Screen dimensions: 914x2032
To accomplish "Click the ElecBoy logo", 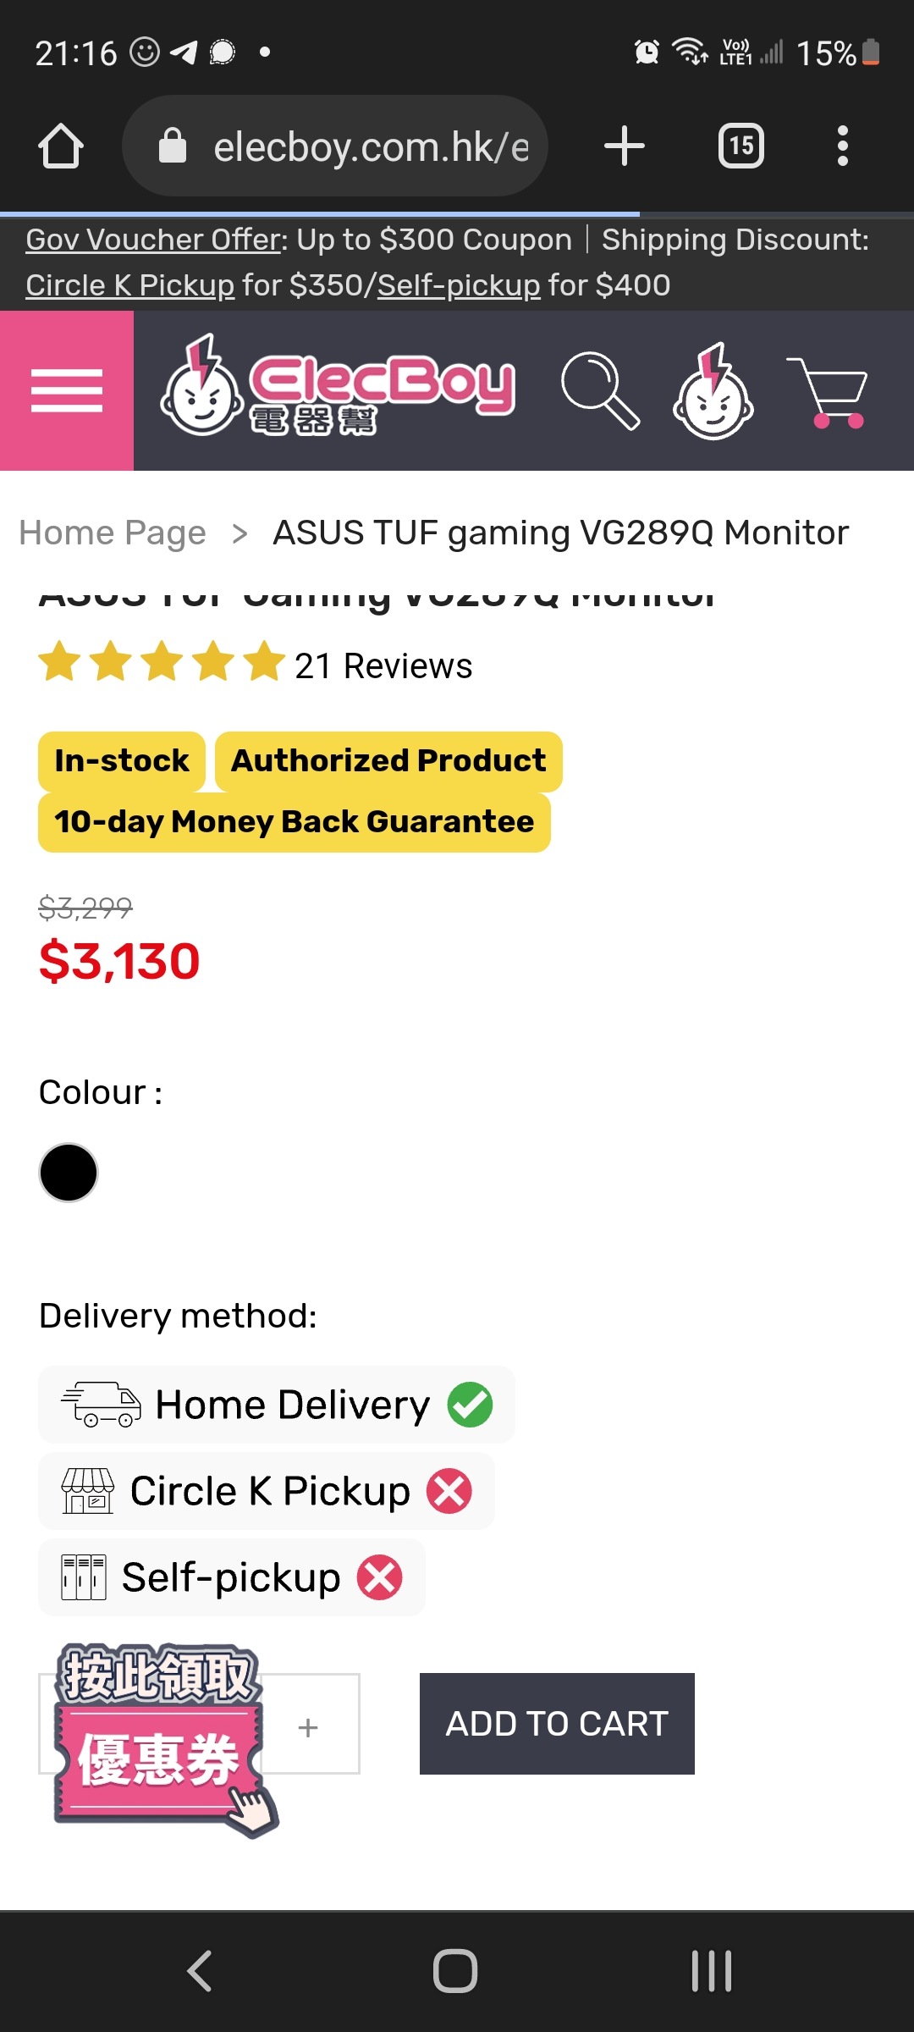I will pos(338,386).
